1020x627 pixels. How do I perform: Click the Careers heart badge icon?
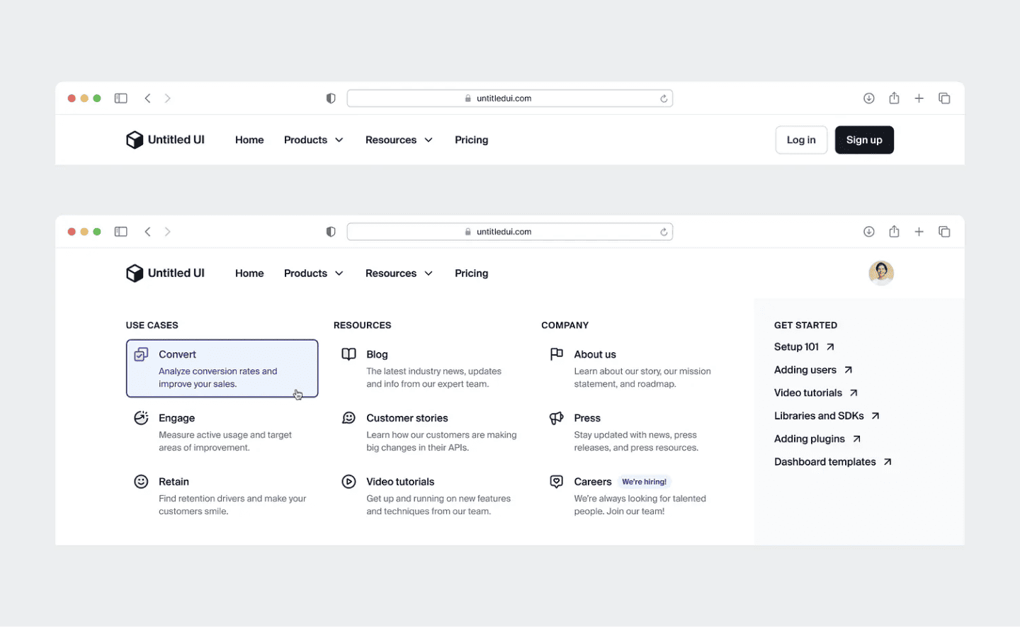(x=557, y=482)
